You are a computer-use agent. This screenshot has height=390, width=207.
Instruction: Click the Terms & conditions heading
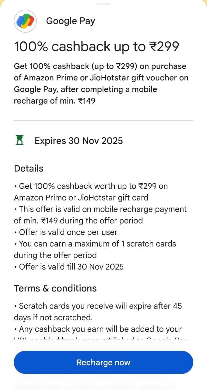click(x=55, y=288)
